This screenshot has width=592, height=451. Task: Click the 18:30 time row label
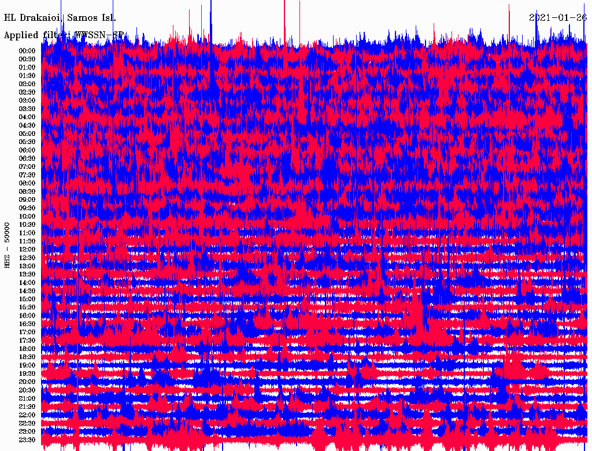pyautogui.click(x=27, y=357)
